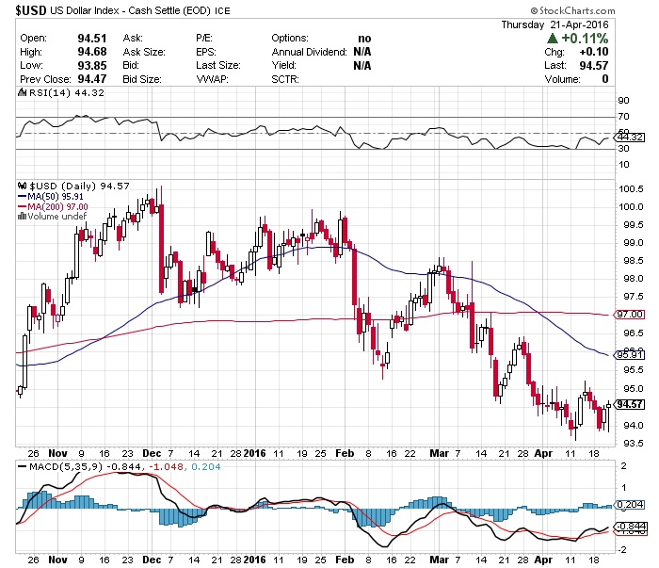Click the 30 level label on RSI axis
This screenshot has width=659, height=568.
point(623,149)
